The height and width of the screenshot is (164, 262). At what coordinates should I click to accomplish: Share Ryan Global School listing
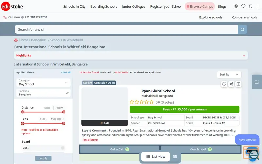[231, 84]
